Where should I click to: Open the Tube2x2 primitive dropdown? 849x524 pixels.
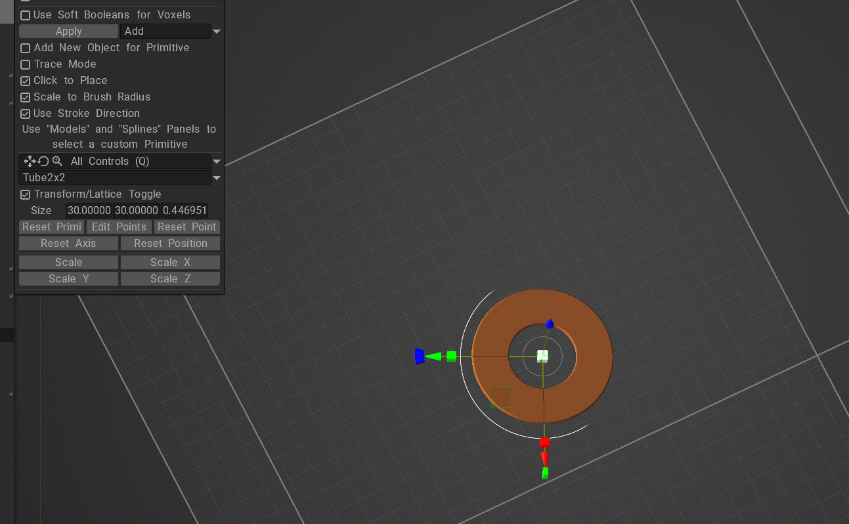215,178
